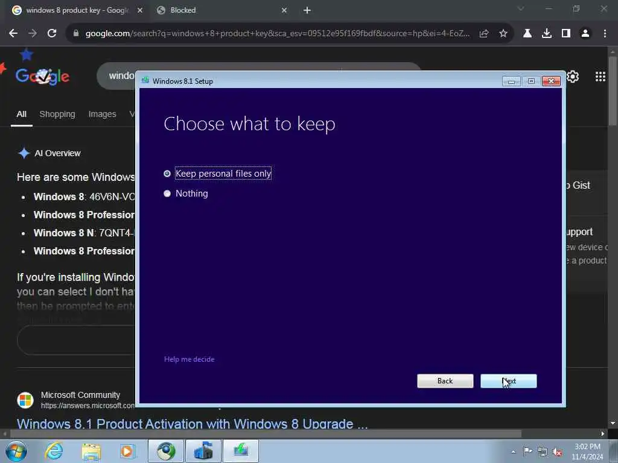Bookmark this page with the star

tap(503, 34)
